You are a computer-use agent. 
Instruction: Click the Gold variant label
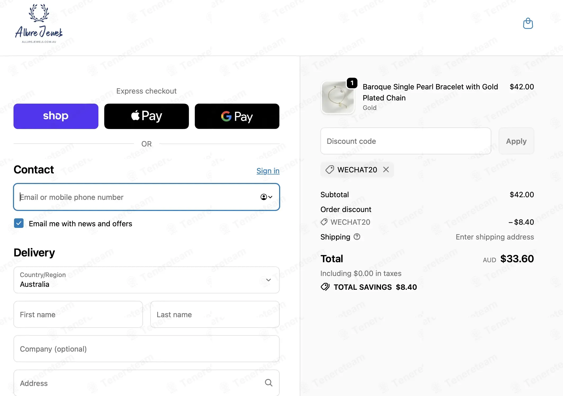point(369,108)
